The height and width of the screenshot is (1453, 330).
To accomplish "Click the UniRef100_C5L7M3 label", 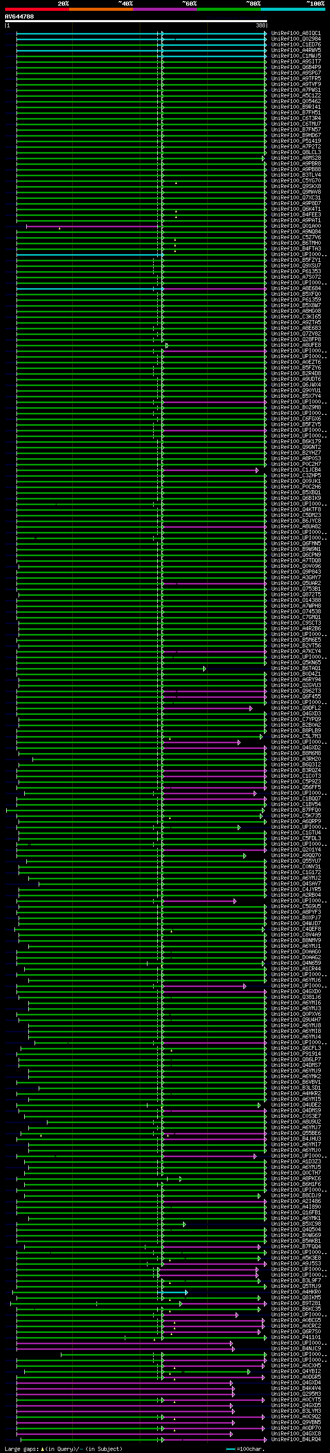I will click(295, 736).
